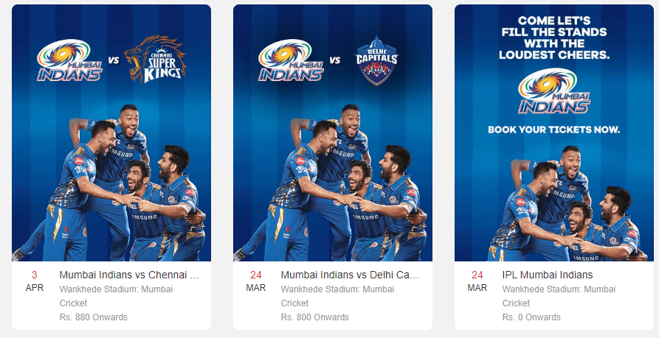
Task: Click the Delhi Capitals shield logo
Action: [376, 60]
